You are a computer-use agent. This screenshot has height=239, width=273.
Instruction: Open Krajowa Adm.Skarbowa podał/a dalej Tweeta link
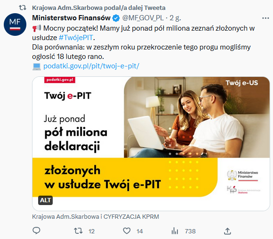[x=99, y=8]
